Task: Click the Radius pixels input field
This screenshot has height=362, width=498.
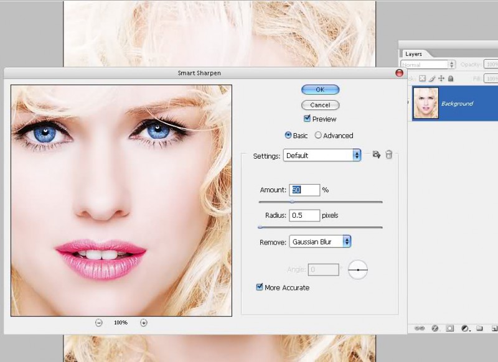Action: pos(304,215)
